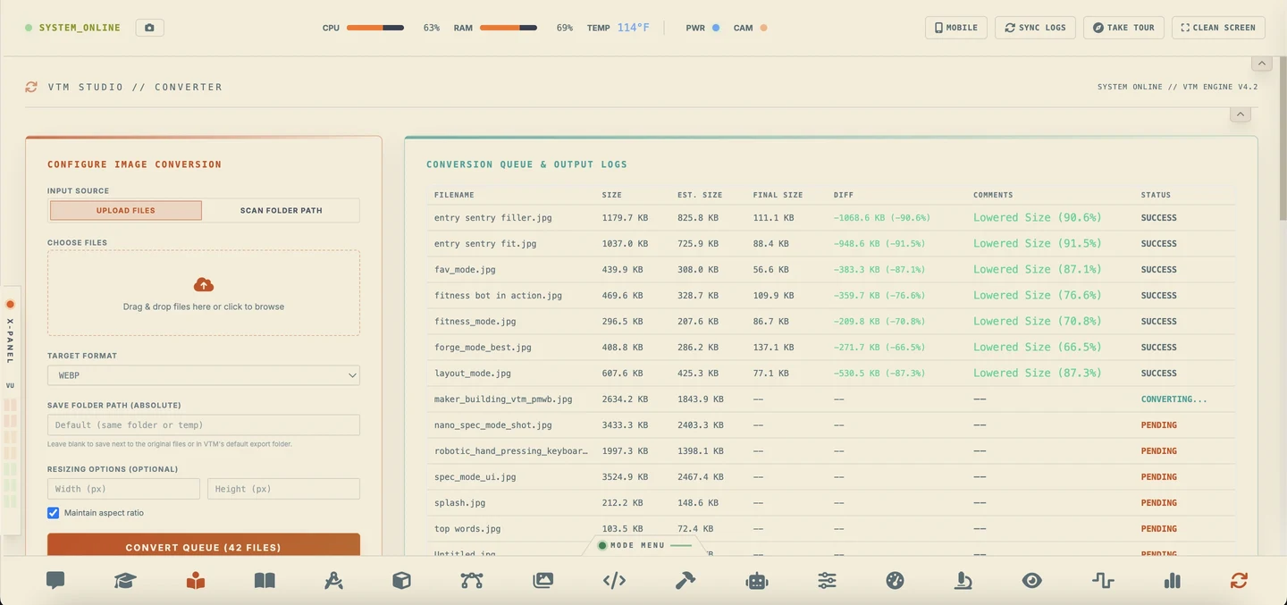Uncheck Maintain aspect ratio checkbox
The image size is (1287, 605).
[54, 513]
